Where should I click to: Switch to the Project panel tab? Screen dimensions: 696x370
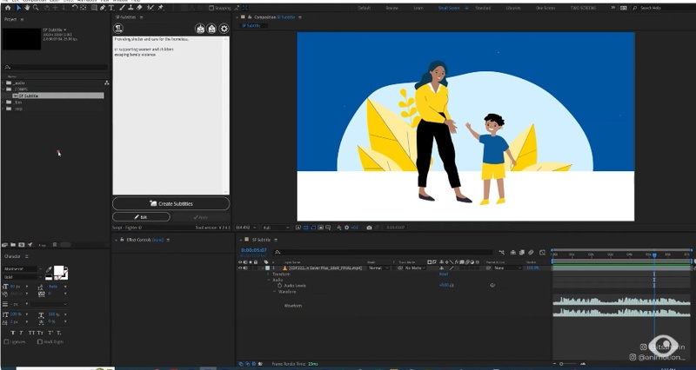click(10, 18)
